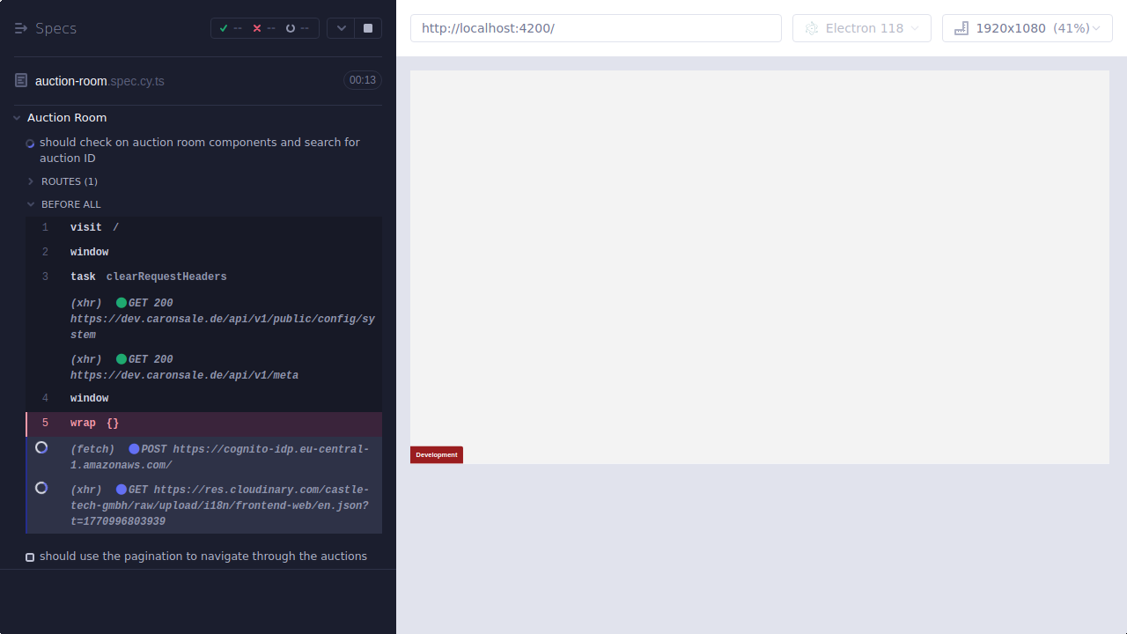Image resolution: width=1127 pixels, height=634 pixels.
Task: Pin the GET en.json xhr command
Action: click(41, 487)
